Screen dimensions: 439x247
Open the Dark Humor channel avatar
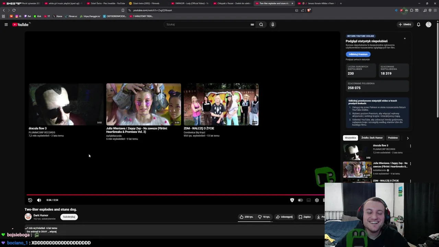pyautogui.click(x=28, y=217)
